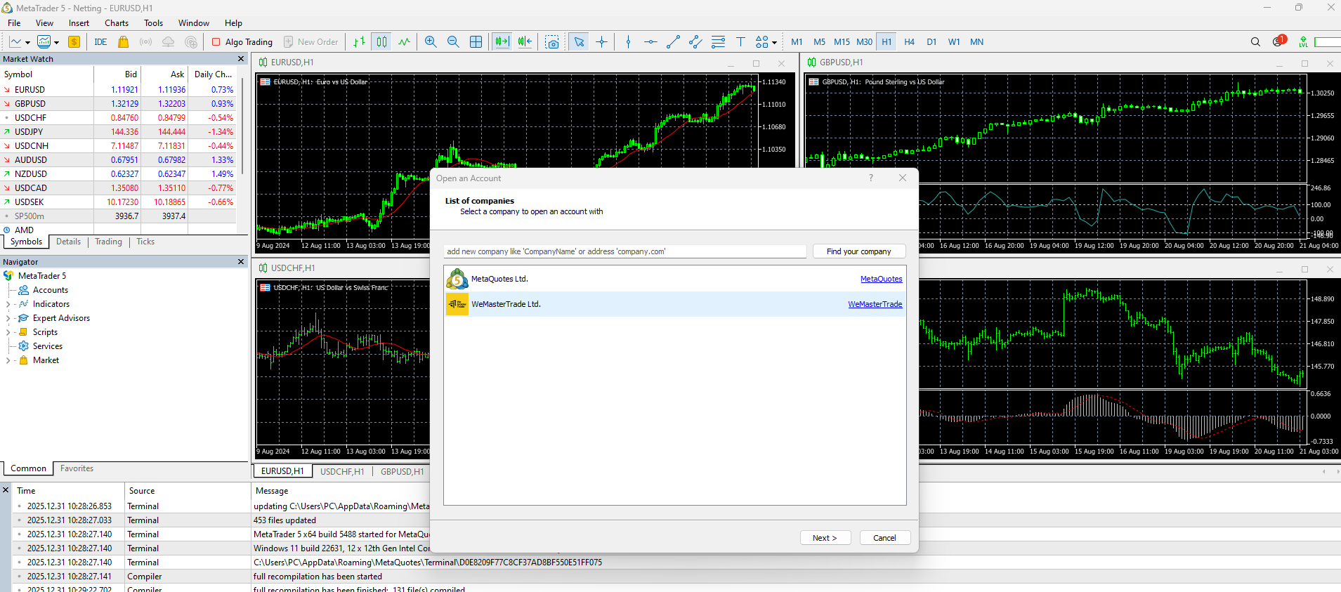Viewport: 1341px width, 592px height.
Task: Select the draw trendline tool
Action: coord(673,42)
